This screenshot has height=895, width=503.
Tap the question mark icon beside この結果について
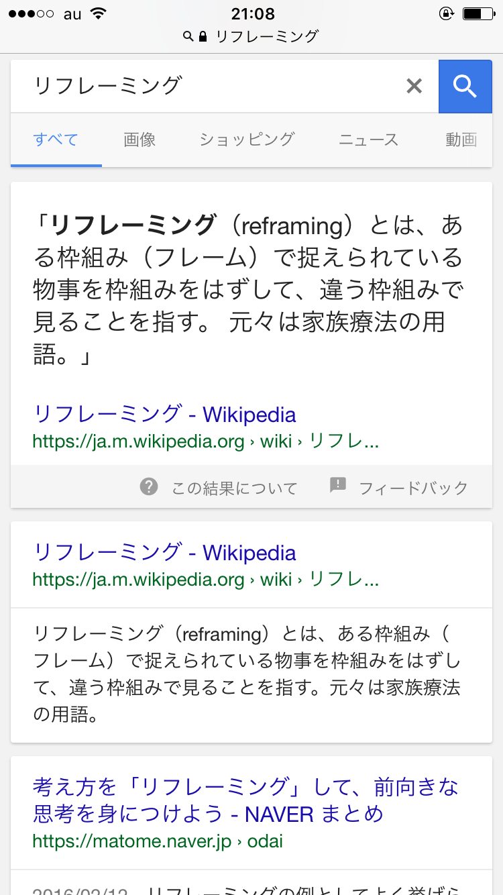pyautogui.click(x=149, y=486)
